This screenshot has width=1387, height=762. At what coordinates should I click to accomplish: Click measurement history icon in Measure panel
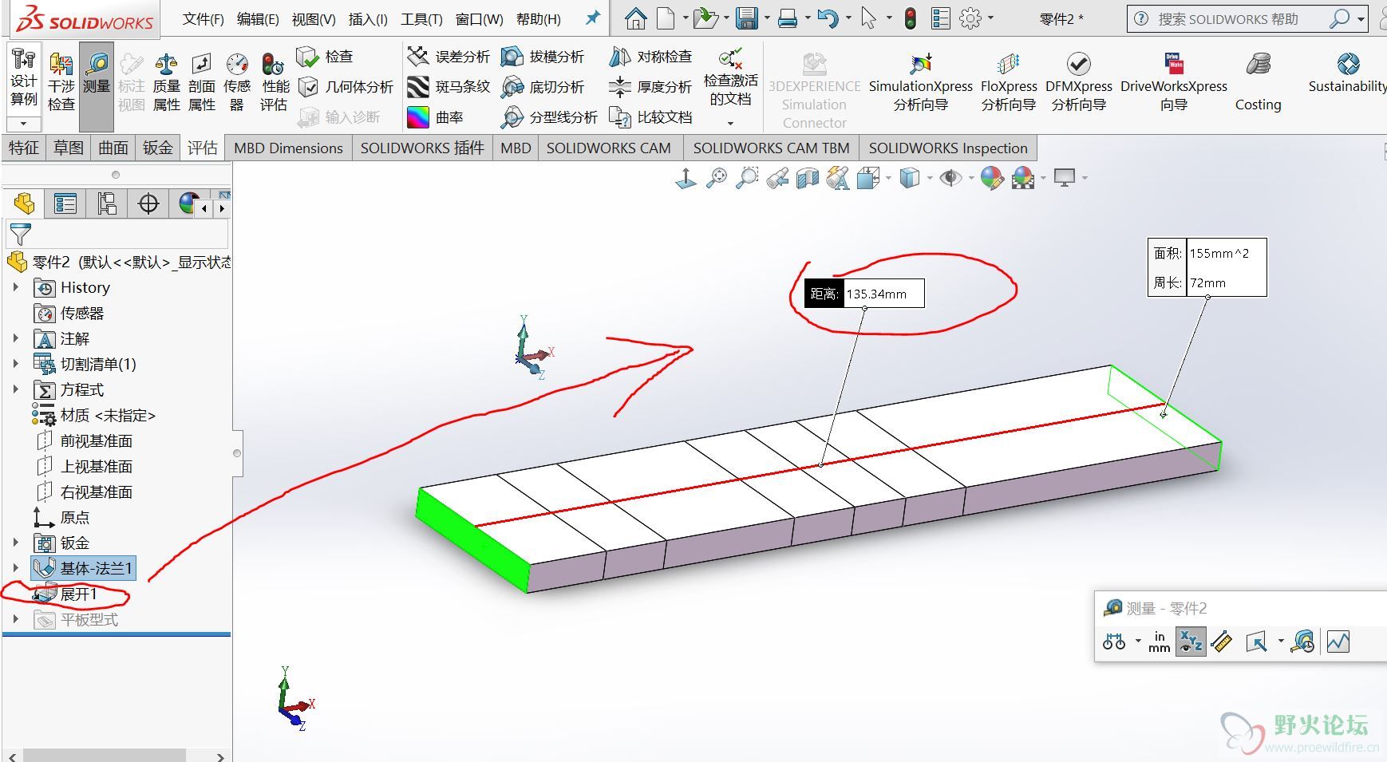coord(1303,642)
